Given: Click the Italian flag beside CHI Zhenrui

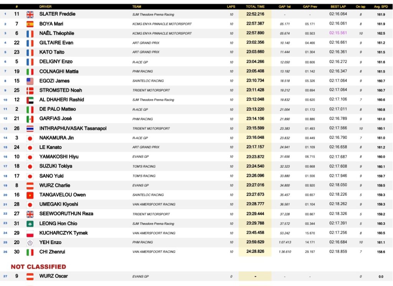Looking at the screenshot, I should (30, 252).
